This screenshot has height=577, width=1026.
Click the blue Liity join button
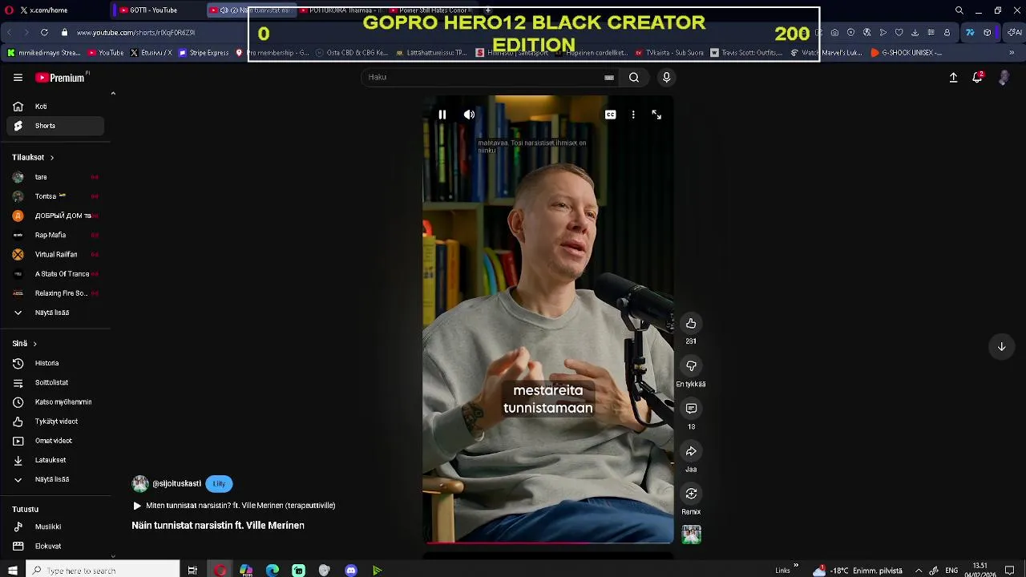point(219,484)
